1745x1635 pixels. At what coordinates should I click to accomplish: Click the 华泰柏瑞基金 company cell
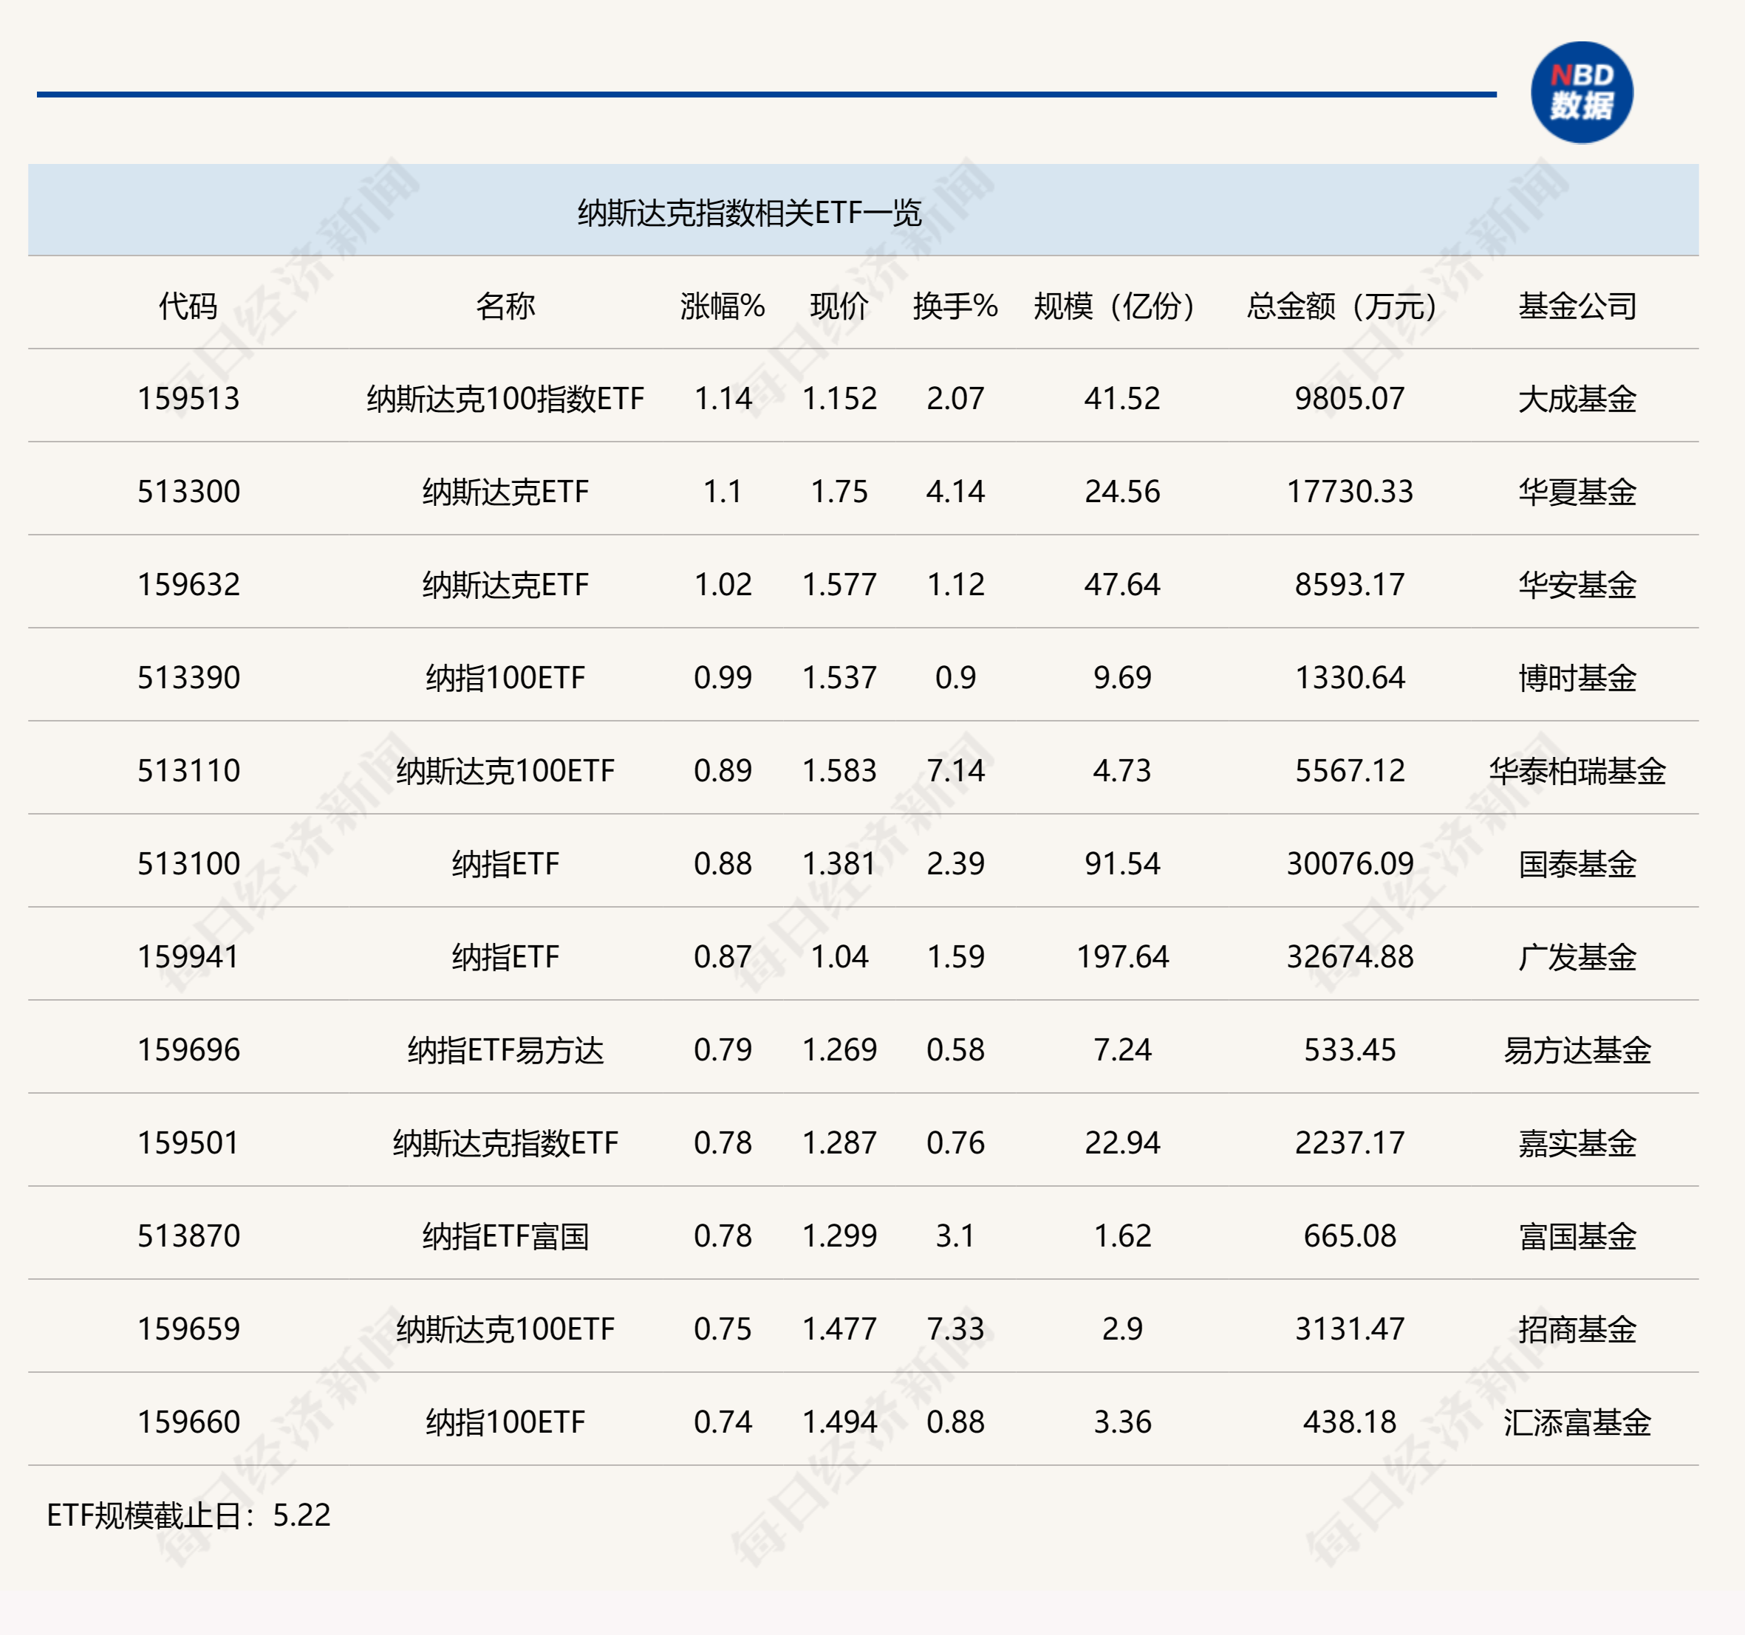pyautogui.click(x=1577, y=770)
